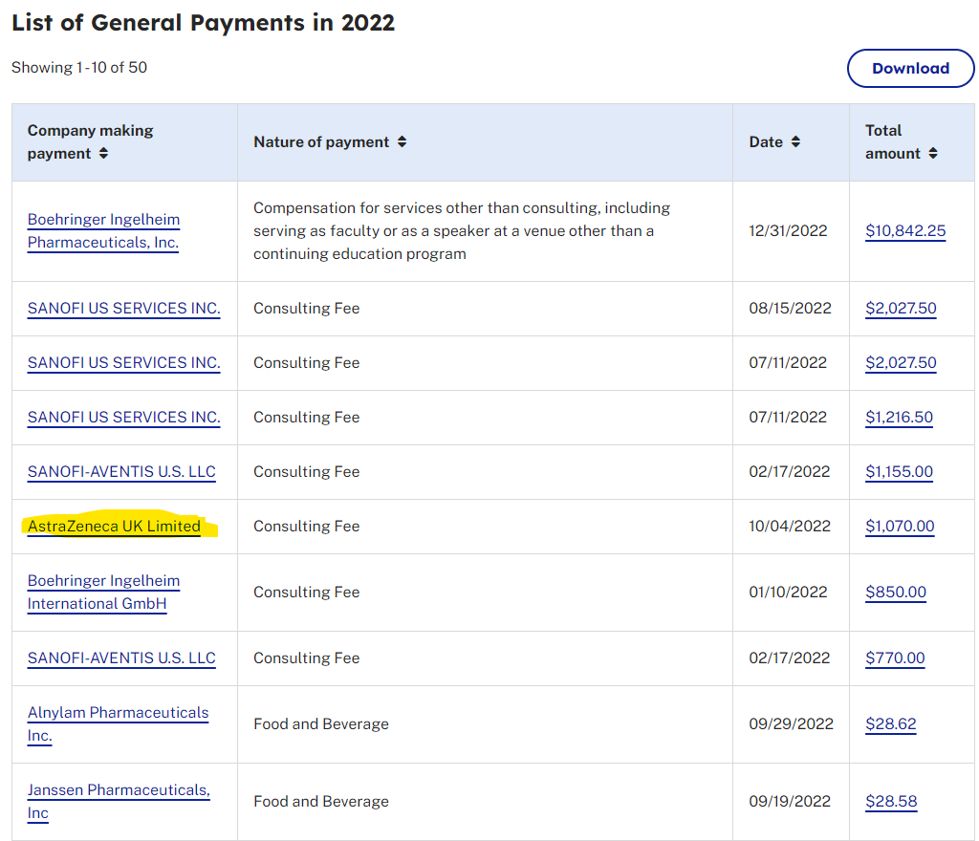Image resolution: width=979 pixels, height=841 pixels.
Task: Open SANOFI-AVENTIS U.S. LLC link for $770.00 row
Action: tap(121, 658)
